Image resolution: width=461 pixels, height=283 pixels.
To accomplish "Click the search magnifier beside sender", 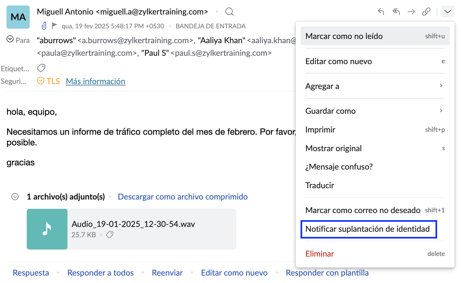I will [x=229, y=12].
